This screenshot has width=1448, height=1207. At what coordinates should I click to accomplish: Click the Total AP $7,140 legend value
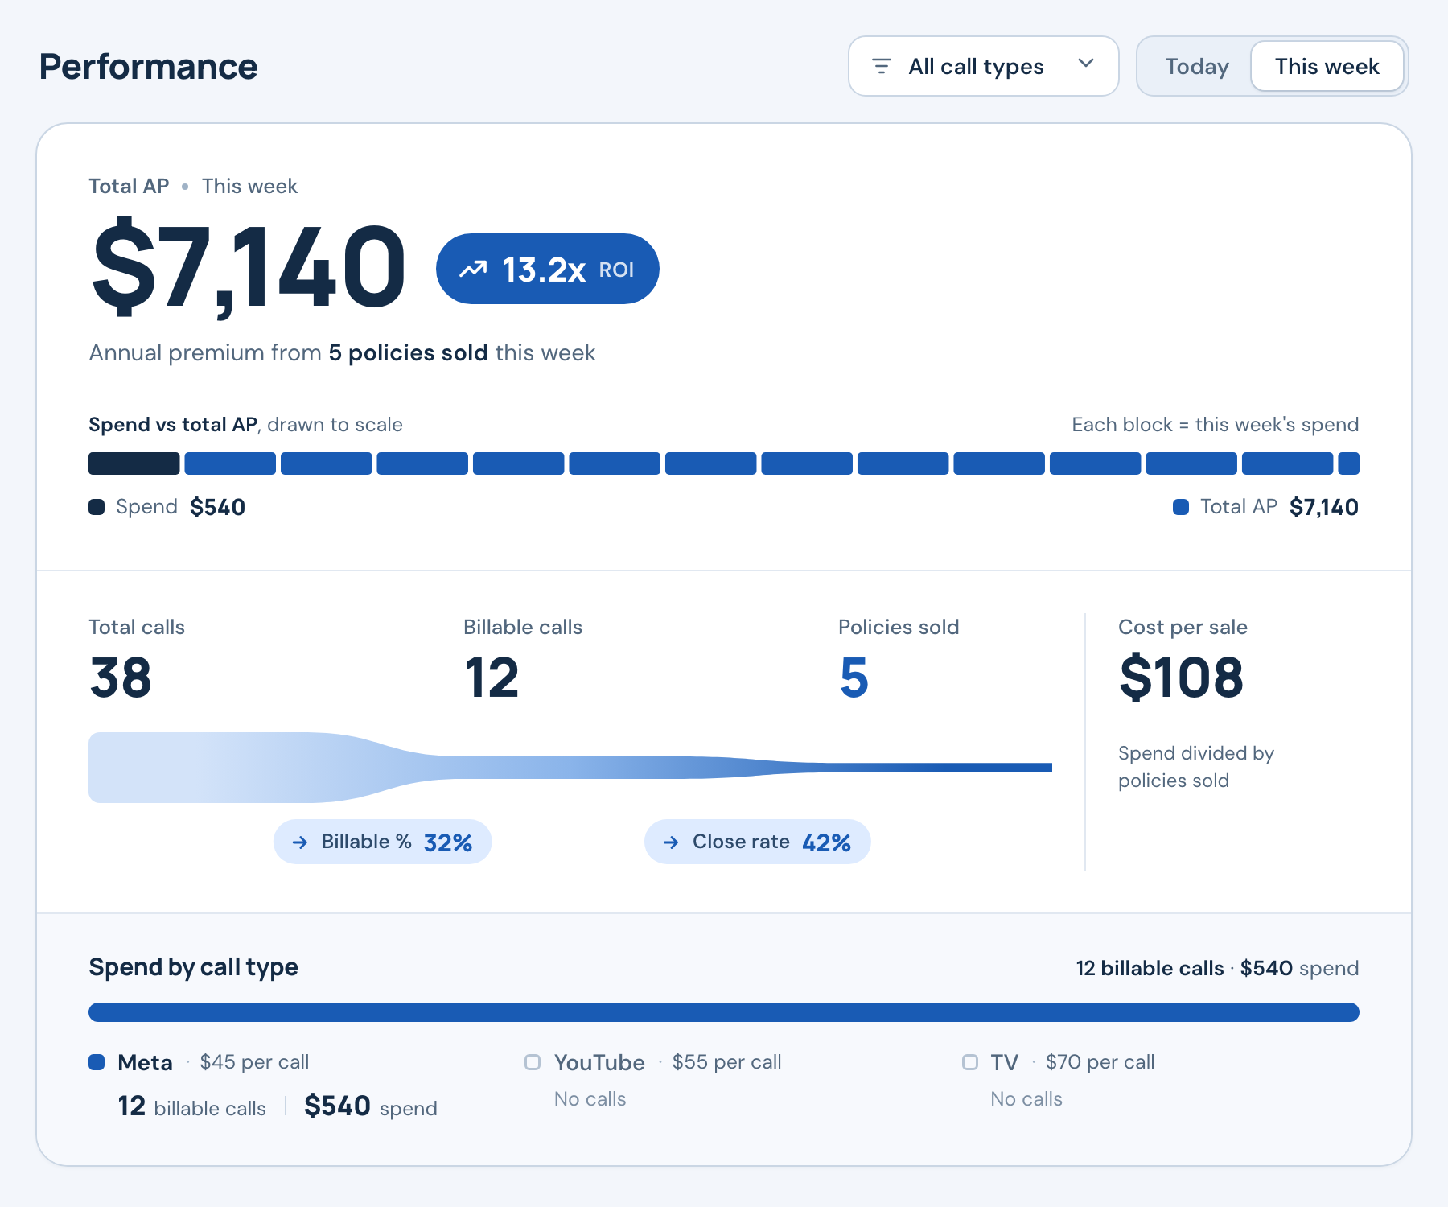tap(1323, 507)
